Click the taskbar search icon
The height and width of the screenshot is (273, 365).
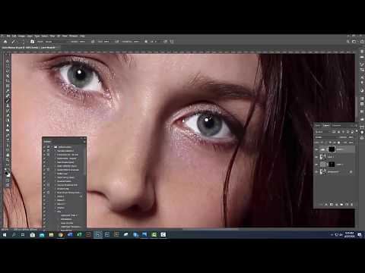[14, 235]
